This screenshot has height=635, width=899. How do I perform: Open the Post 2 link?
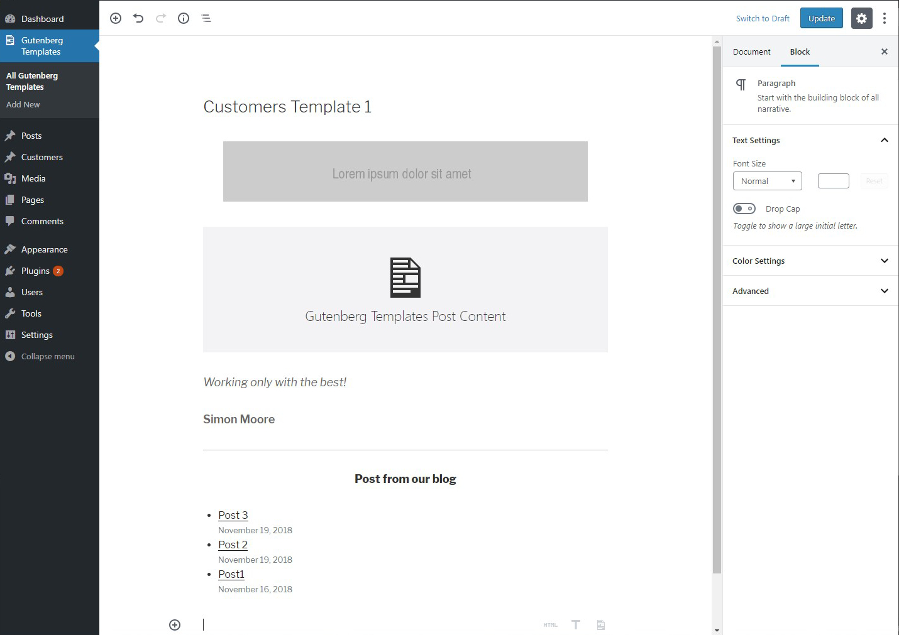pyautogui.click(x=233, y=545)
